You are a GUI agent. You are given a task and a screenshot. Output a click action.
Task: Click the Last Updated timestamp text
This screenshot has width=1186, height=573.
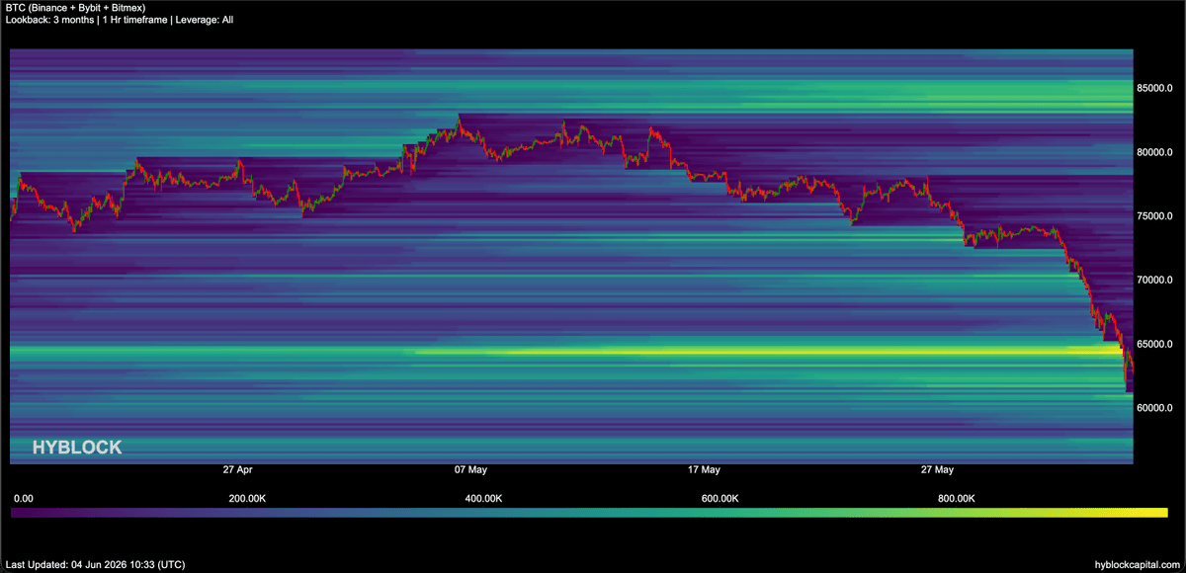coord(94,565)
